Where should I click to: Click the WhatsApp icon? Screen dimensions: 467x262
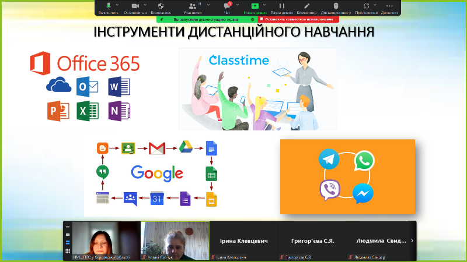(364, 161)
